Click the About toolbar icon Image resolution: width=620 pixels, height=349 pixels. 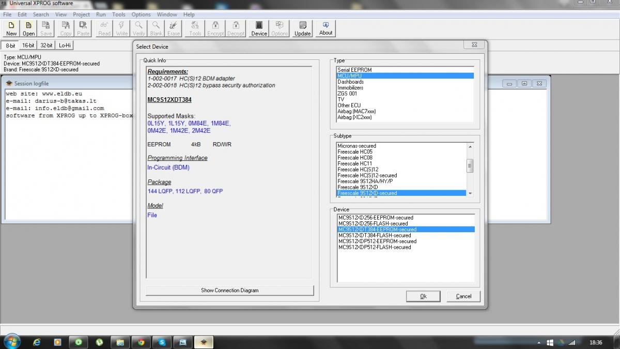(x=326, y=28)
